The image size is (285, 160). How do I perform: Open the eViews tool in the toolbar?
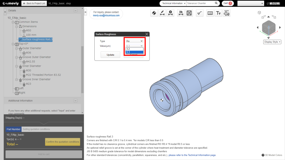tap(226, 13)
